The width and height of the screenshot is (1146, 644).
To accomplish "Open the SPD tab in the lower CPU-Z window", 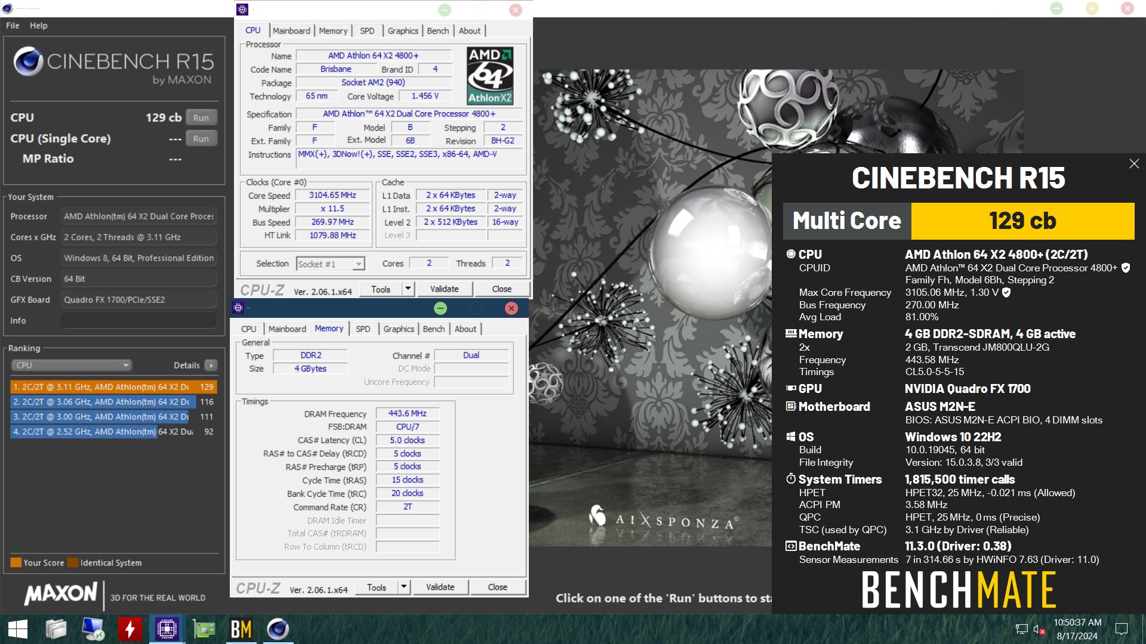I will click(x=363, y=329).
